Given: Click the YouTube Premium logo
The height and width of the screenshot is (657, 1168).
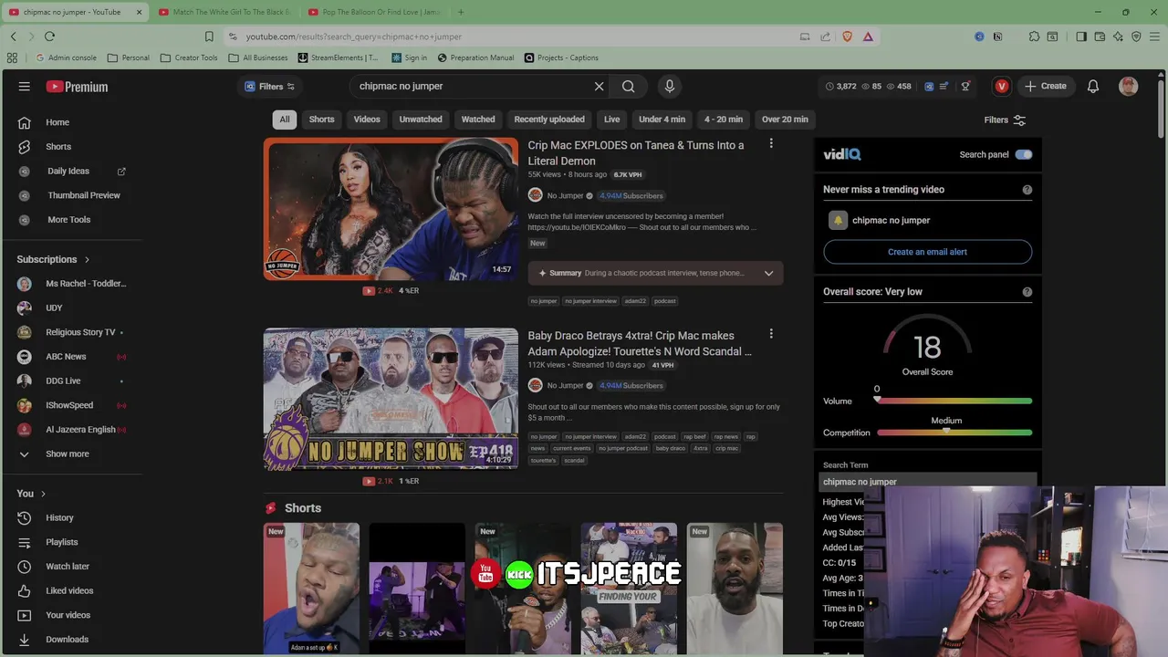Looking at the screenshot, I should (77, 87).
